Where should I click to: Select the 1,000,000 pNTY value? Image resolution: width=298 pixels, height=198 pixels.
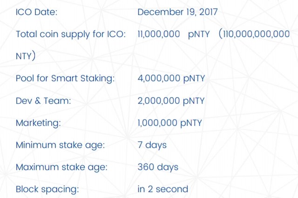click(x=170, y=123)
